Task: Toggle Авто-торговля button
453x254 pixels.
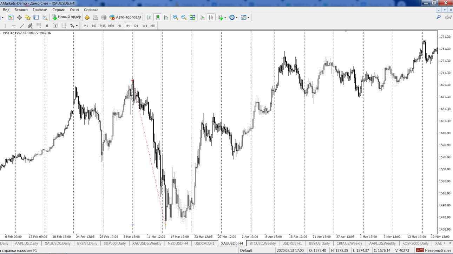Action: pos(125,17)
